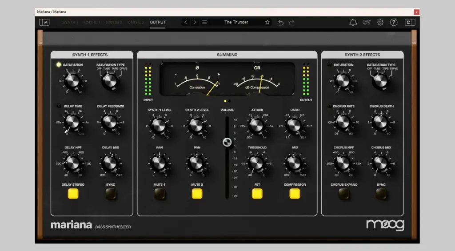Click The Thunder preset name
The height and width of the screenshot is (251, 455).
point(236,22)
